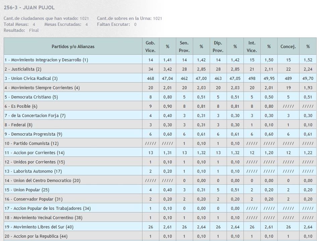Click the "Concej." column header
The width and height of the screenshot is (322, 241).
pyautogui.click(x=288, y=46)
